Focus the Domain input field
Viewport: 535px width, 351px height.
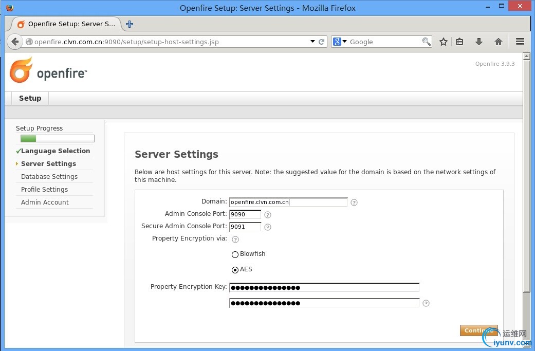288,202
